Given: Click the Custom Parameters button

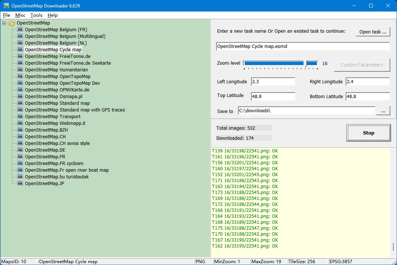Looking at the screenshot, I should click(x=362, y=65).
